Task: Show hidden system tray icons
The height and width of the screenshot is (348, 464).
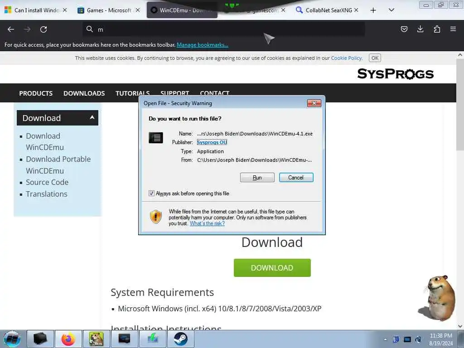Action: pyautogui.click(x=385, y=339)
